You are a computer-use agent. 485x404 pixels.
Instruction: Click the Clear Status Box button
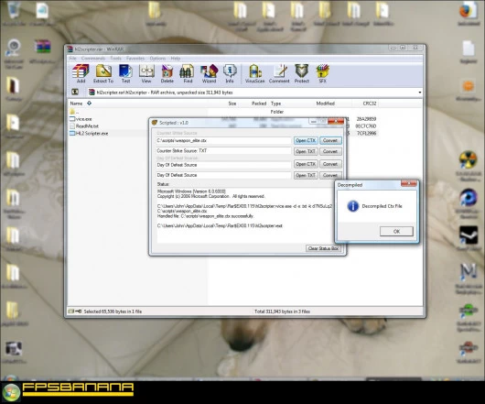(x=323, y=248)
